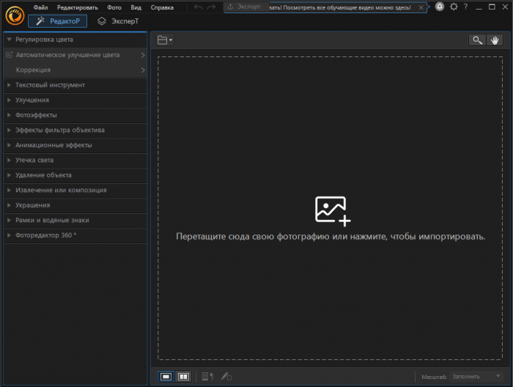Switch to split compare view mode
This screenshot has width=513, height=387.
click(183, 377)
